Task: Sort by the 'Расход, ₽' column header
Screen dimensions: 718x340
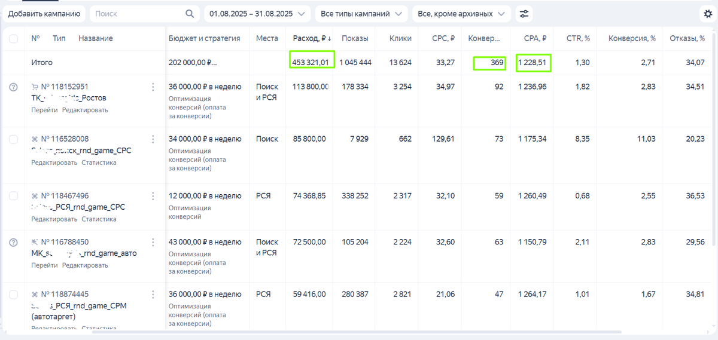Action: point(312,38)
